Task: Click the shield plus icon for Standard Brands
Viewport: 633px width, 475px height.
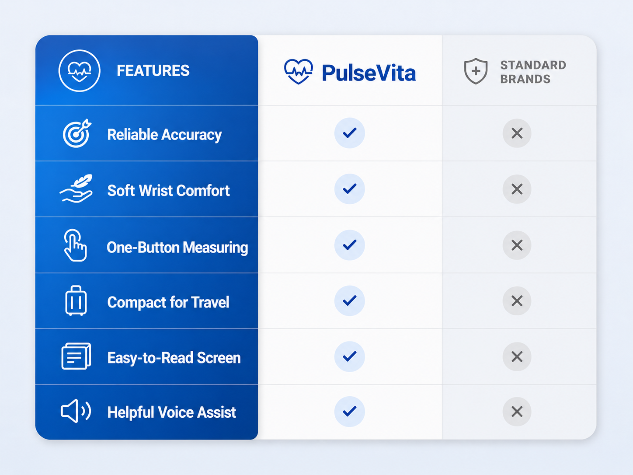Action: [476, 71]
